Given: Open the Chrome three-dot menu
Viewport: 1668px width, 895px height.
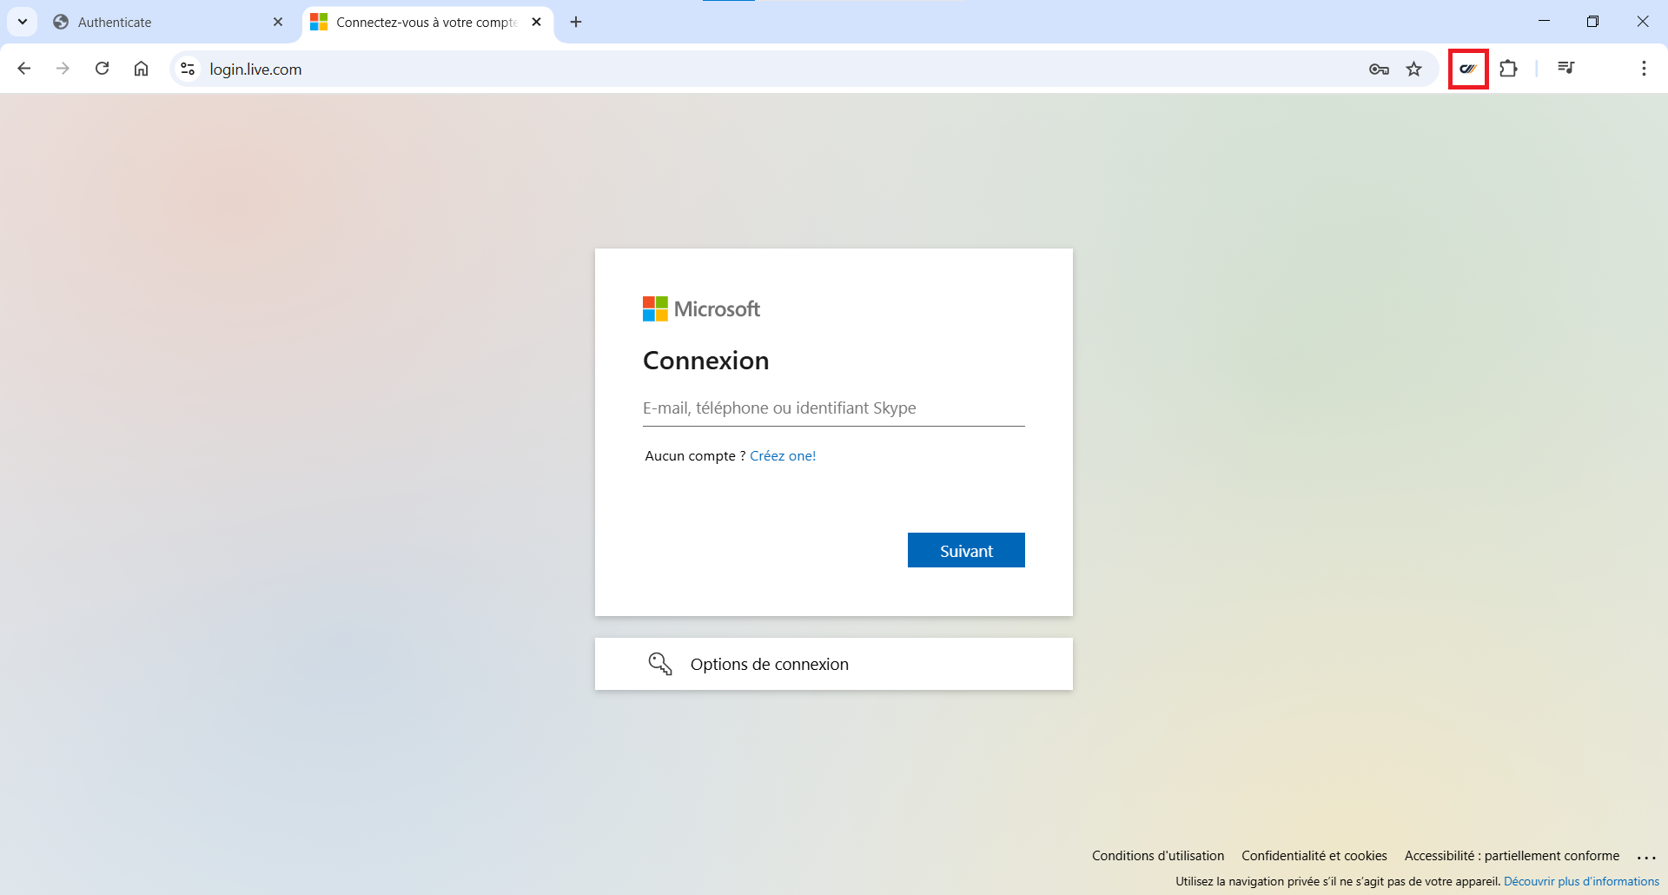Looking at the screenshot, I should click(1644, 69).
